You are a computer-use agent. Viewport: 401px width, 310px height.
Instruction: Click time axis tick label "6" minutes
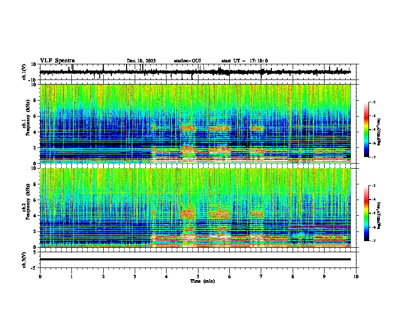230,277
